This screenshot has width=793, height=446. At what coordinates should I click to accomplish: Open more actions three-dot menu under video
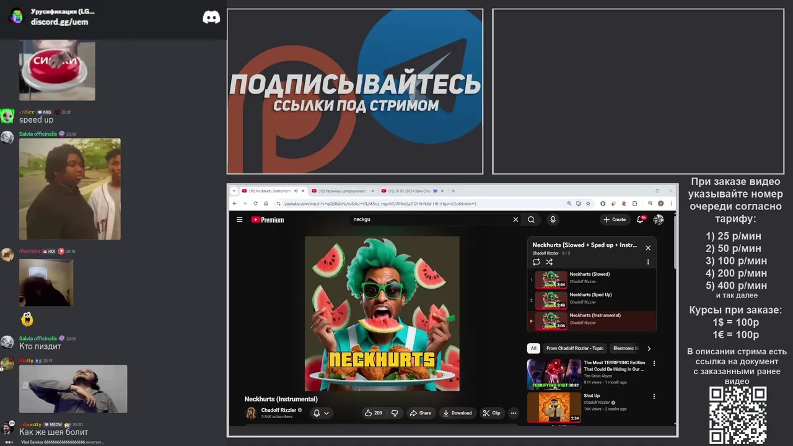click(514, 413)
